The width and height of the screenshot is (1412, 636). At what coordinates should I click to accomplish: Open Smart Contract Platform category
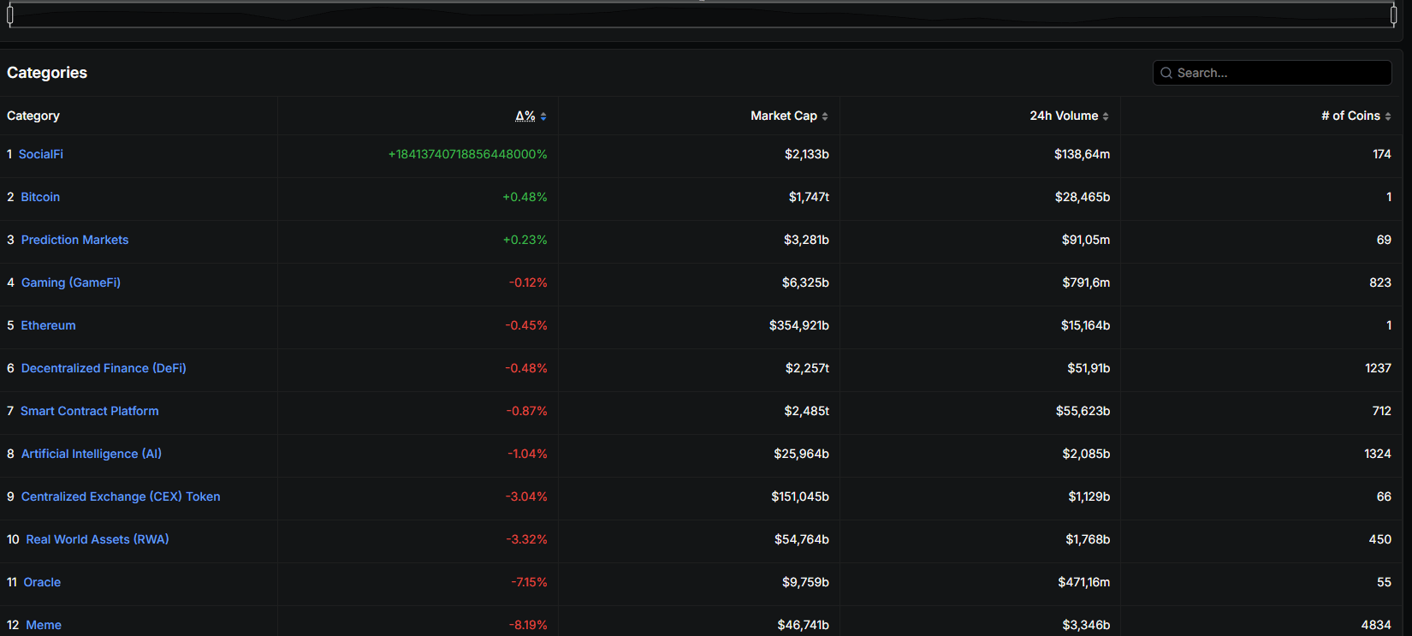[x=90, y=411]
